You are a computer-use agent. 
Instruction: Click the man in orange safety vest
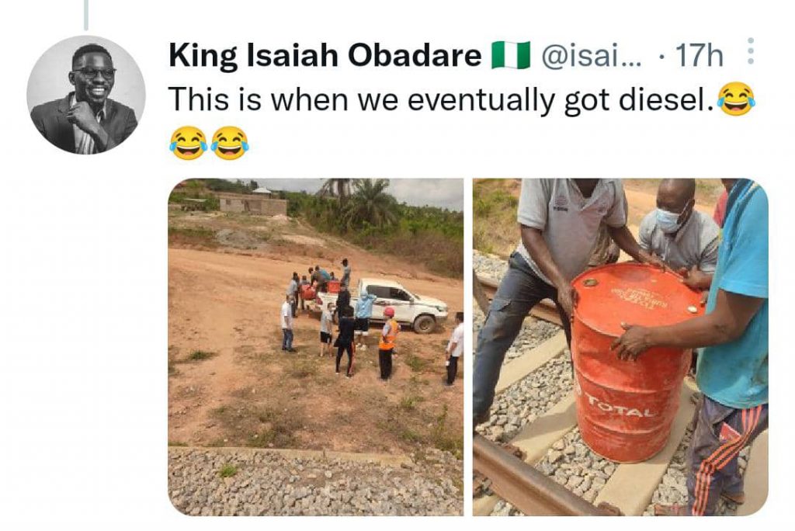click(387, 342)
